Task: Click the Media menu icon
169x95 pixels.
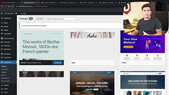Action: point(2,26)
